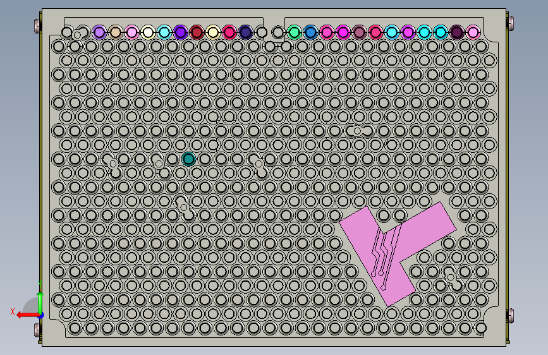Pick the pale yellow colored pin
The height and width of the screenshot is (355, 548).
213,32
